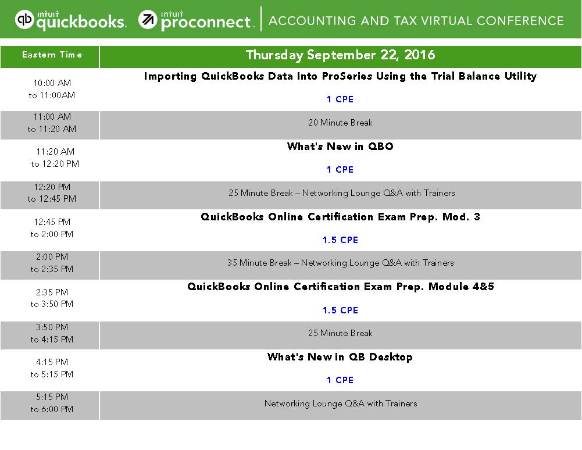
Task: Click the Intuit QuickBooks wordmark
Action: click(x=81, y=20)
